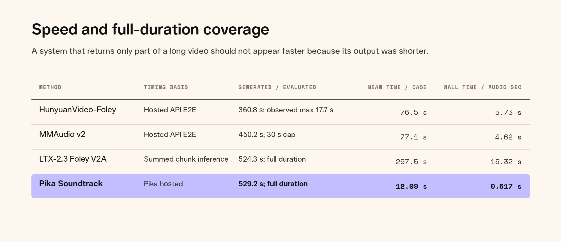Click the TIMING BASIS column header
Image resolution: width=561 pixels, height=242 pixels.
[166, 87]
